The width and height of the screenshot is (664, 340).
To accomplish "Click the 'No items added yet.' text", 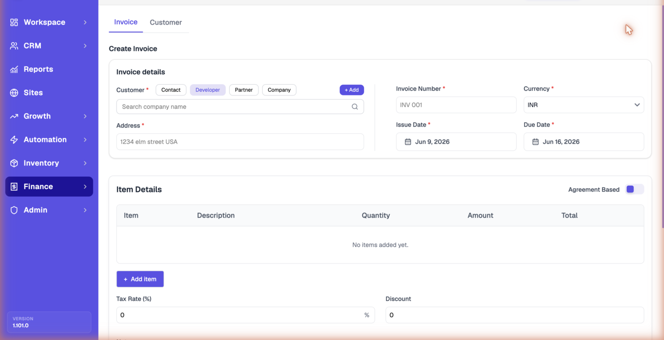I will tap(380, 245).
